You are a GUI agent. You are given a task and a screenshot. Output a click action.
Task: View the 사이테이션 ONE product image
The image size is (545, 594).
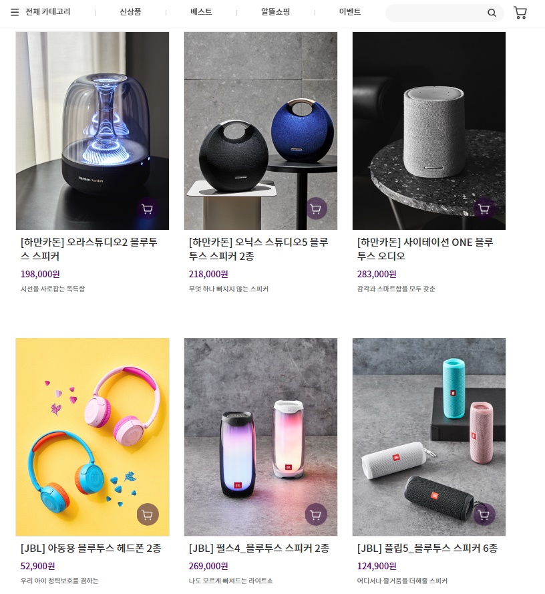point(429,131)
